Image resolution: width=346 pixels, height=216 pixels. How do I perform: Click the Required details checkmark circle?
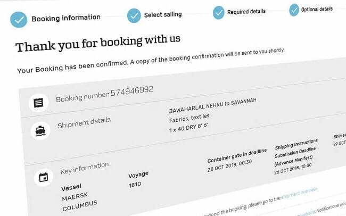219,13
